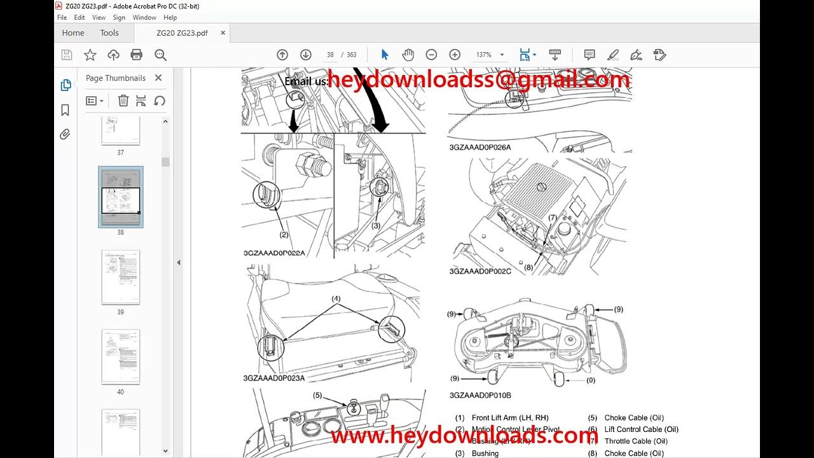Open the Edit menu

point(79,18)
